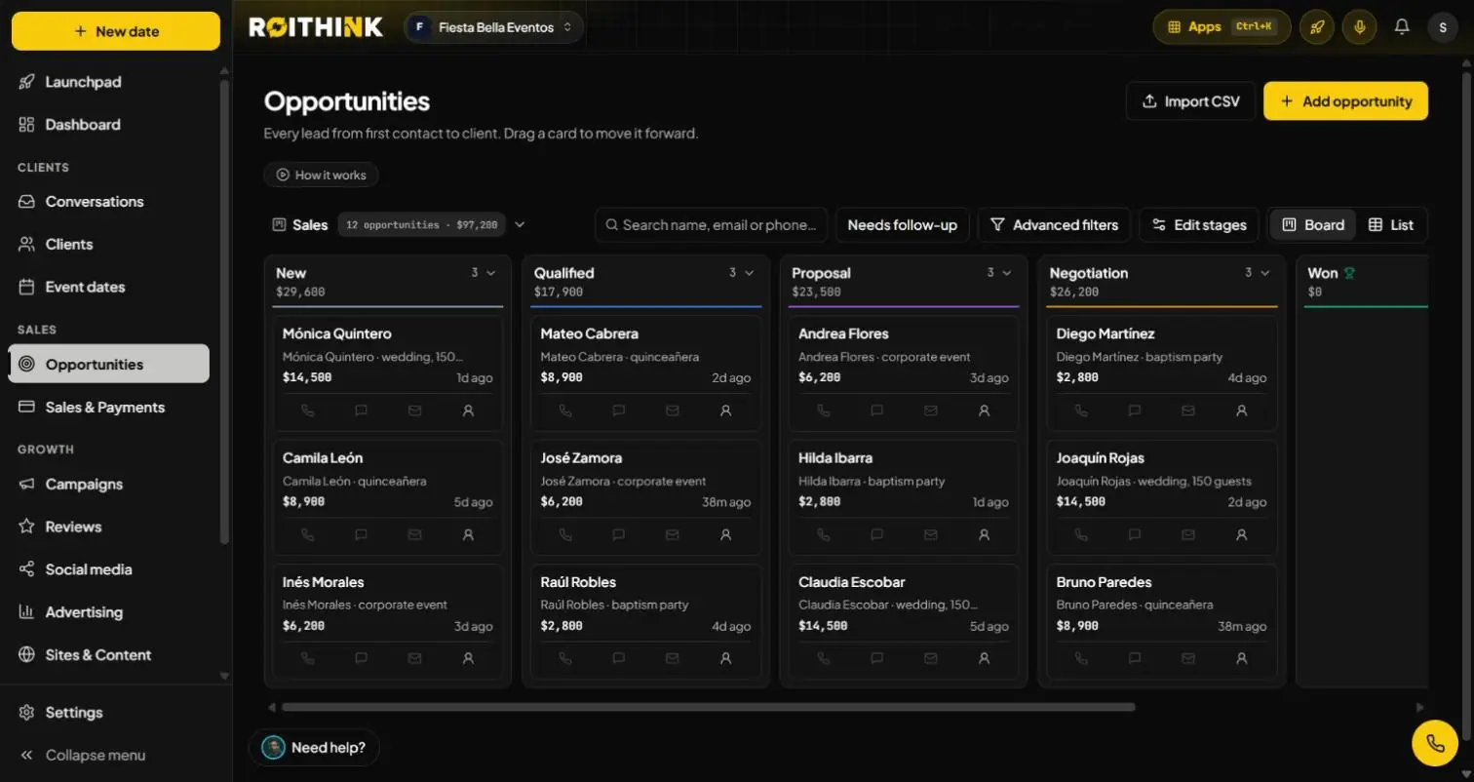
Task: Open the Fiesta Bella Eventos workspace dropdown
Action: pyautogui.click(x=494, y=27)
